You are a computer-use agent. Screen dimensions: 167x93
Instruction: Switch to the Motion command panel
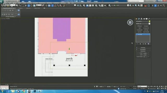coord(144,19)
